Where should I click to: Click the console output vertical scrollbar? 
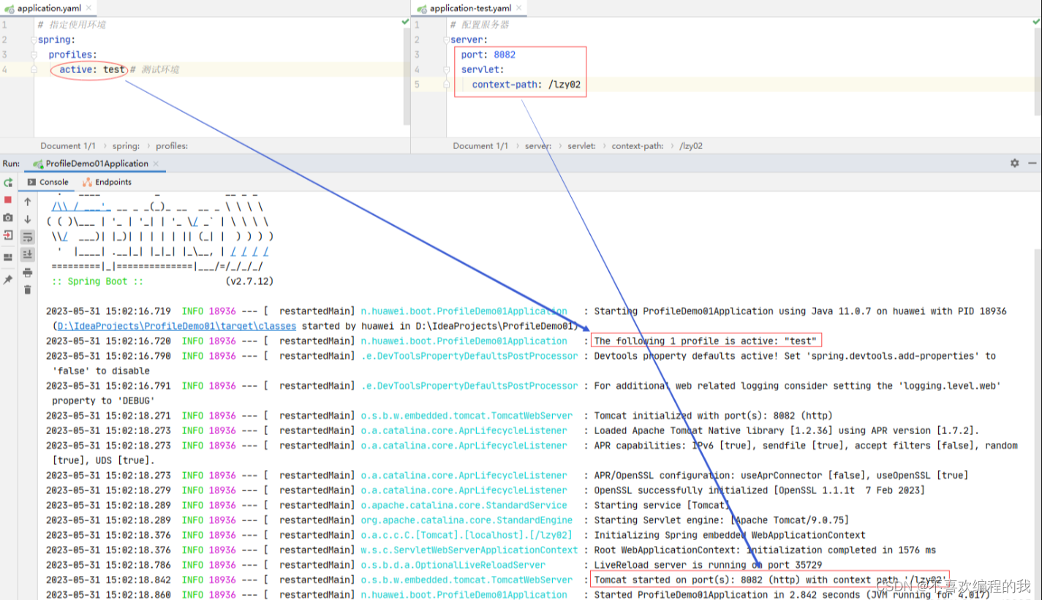1038,424
